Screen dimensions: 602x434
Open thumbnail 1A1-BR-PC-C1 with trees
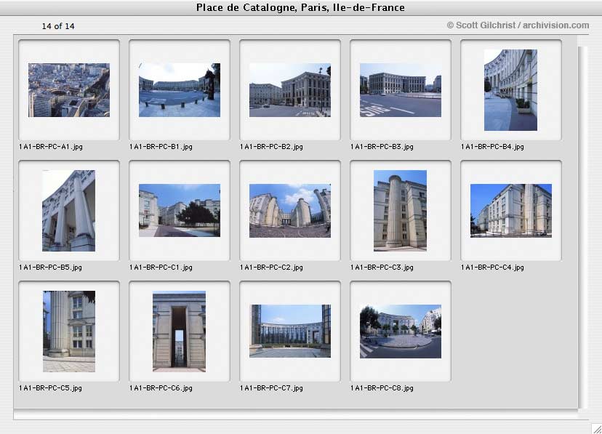[x=180, y=210]
